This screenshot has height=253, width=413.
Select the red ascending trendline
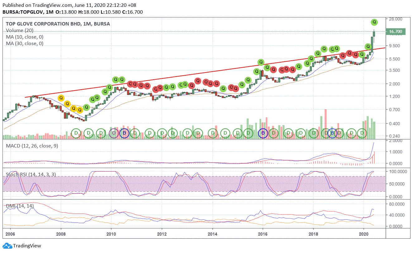(205, 73)
